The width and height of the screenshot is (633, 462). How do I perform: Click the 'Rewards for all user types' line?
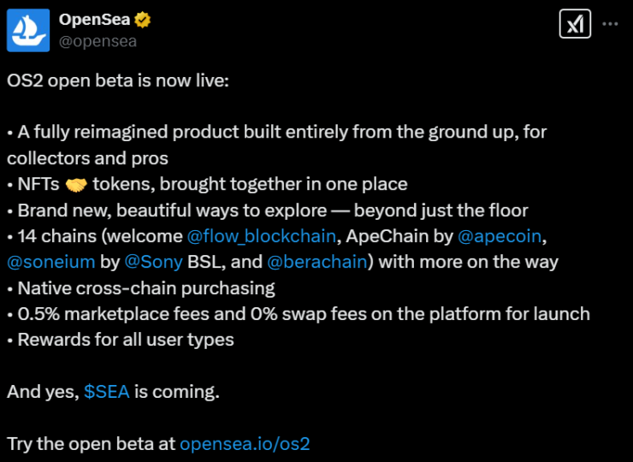[126, 340]
